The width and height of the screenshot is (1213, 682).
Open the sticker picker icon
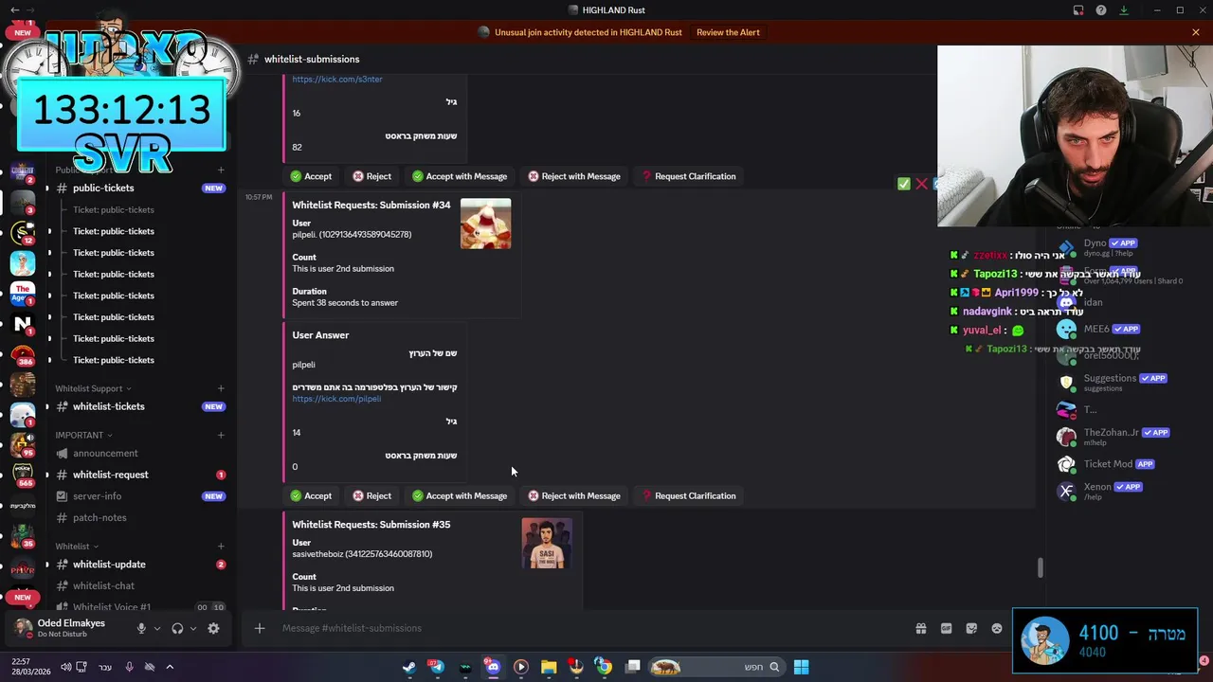(x=971, y=628)
